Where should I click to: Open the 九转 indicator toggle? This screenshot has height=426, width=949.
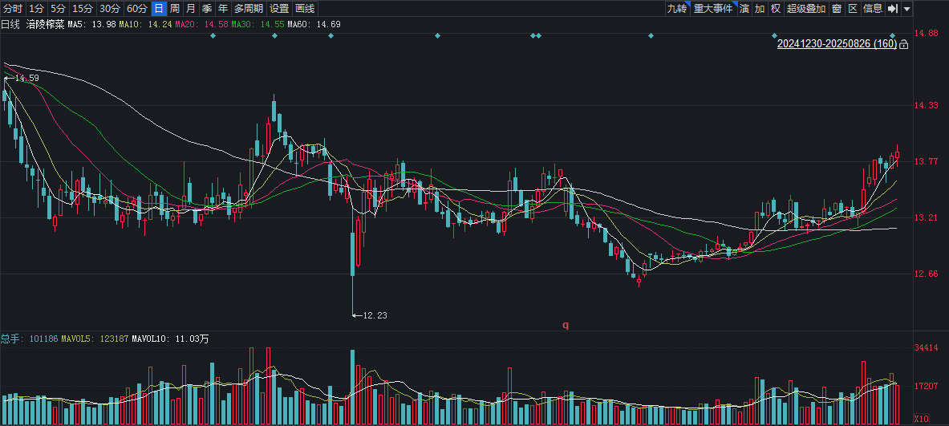pos(676,9)
